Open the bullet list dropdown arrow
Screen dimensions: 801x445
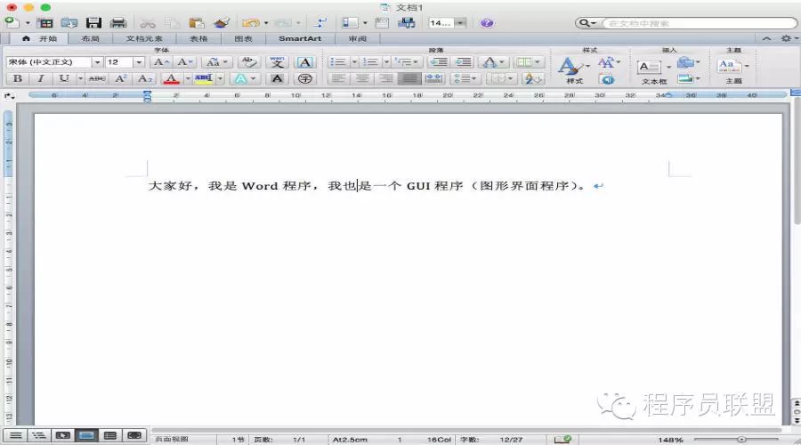pyautogui.click(x=354, y=62)
